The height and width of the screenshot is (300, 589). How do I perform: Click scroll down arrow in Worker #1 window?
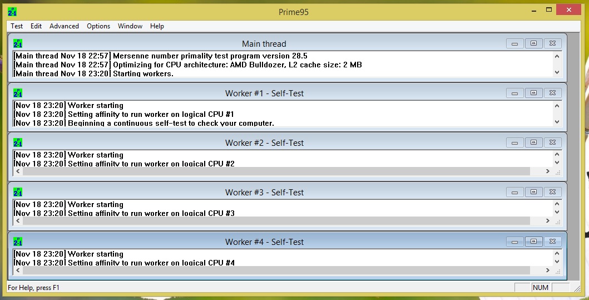(557, 122)
